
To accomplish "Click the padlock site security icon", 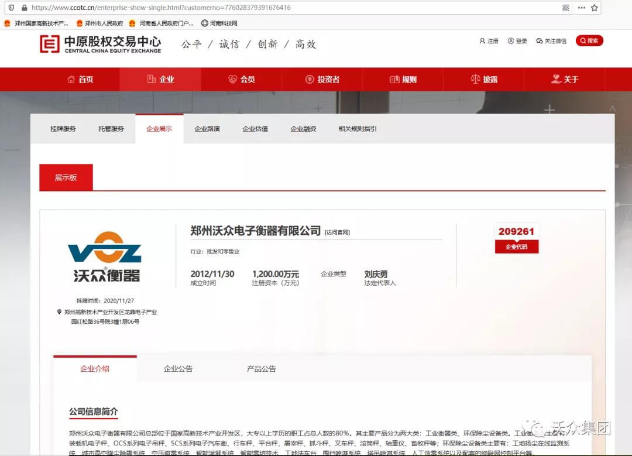I will (x=23, y=8).
